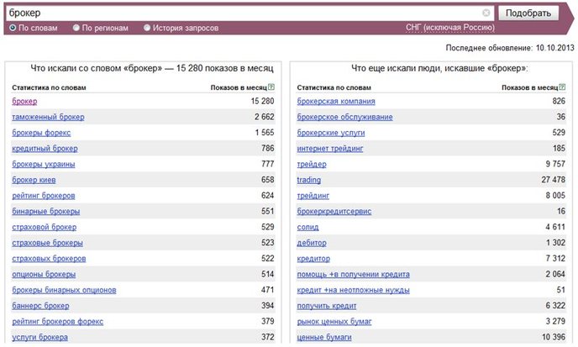Select the По словам radio button
The image size is (578, 347).
pos(13,28)
